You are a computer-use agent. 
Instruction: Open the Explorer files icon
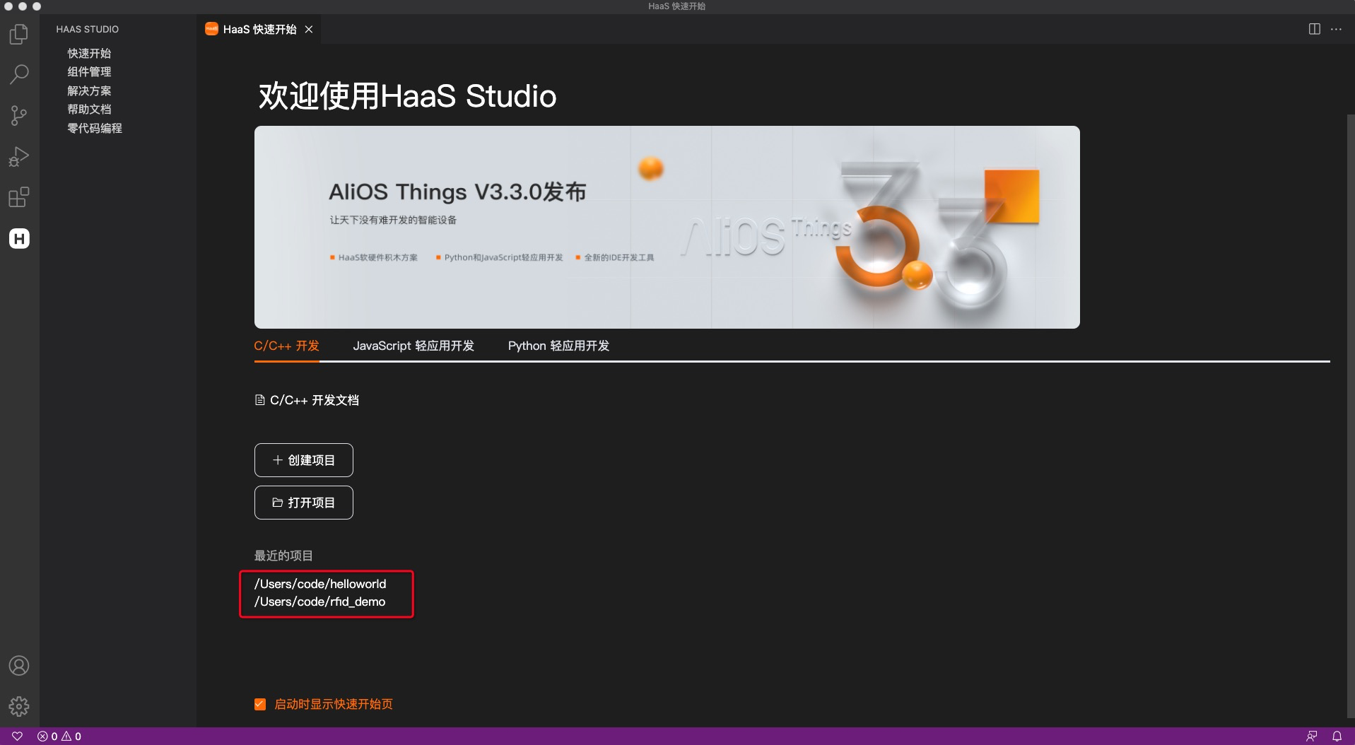(x=19, y=34)
